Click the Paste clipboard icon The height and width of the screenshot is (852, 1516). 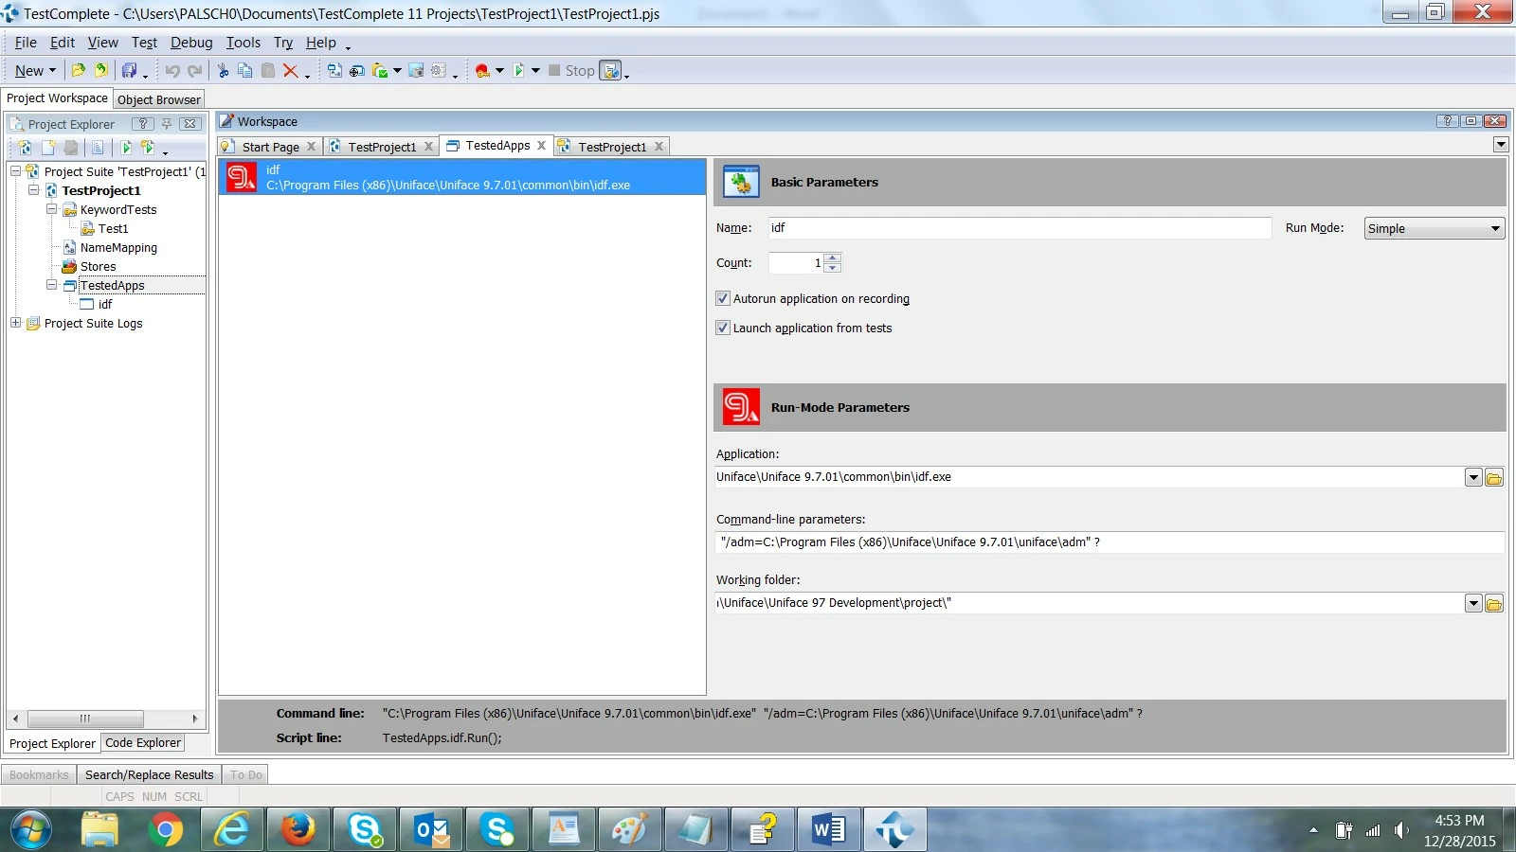tap(268, 71)
